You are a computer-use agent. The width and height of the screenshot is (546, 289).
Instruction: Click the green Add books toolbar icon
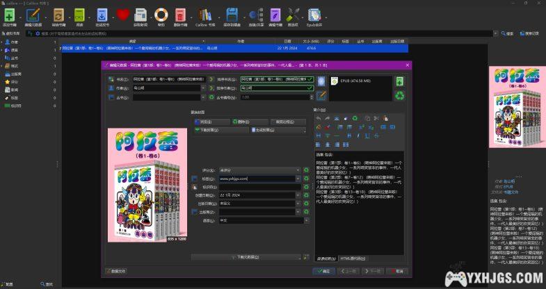(10, 15)
